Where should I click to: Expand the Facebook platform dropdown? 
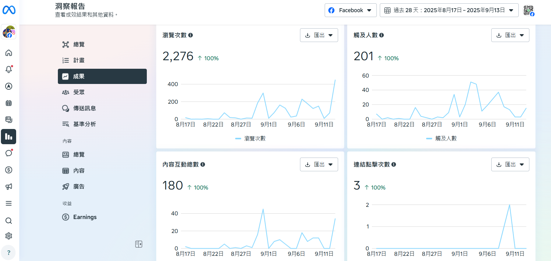coord(350,10)
